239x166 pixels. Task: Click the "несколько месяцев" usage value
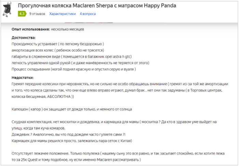[x=68, y=29]
